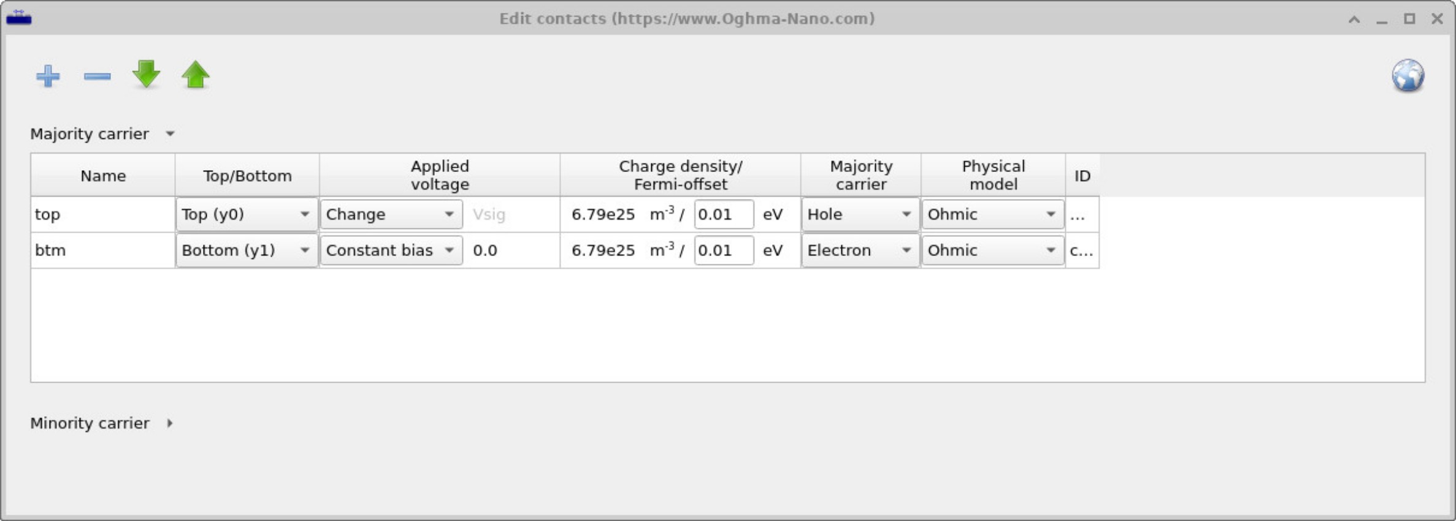The width and height of the screenshot is (1456, 521).
Task: Open online help via the globe icon
Action: pyautogui.click(x=1408, y=74)
